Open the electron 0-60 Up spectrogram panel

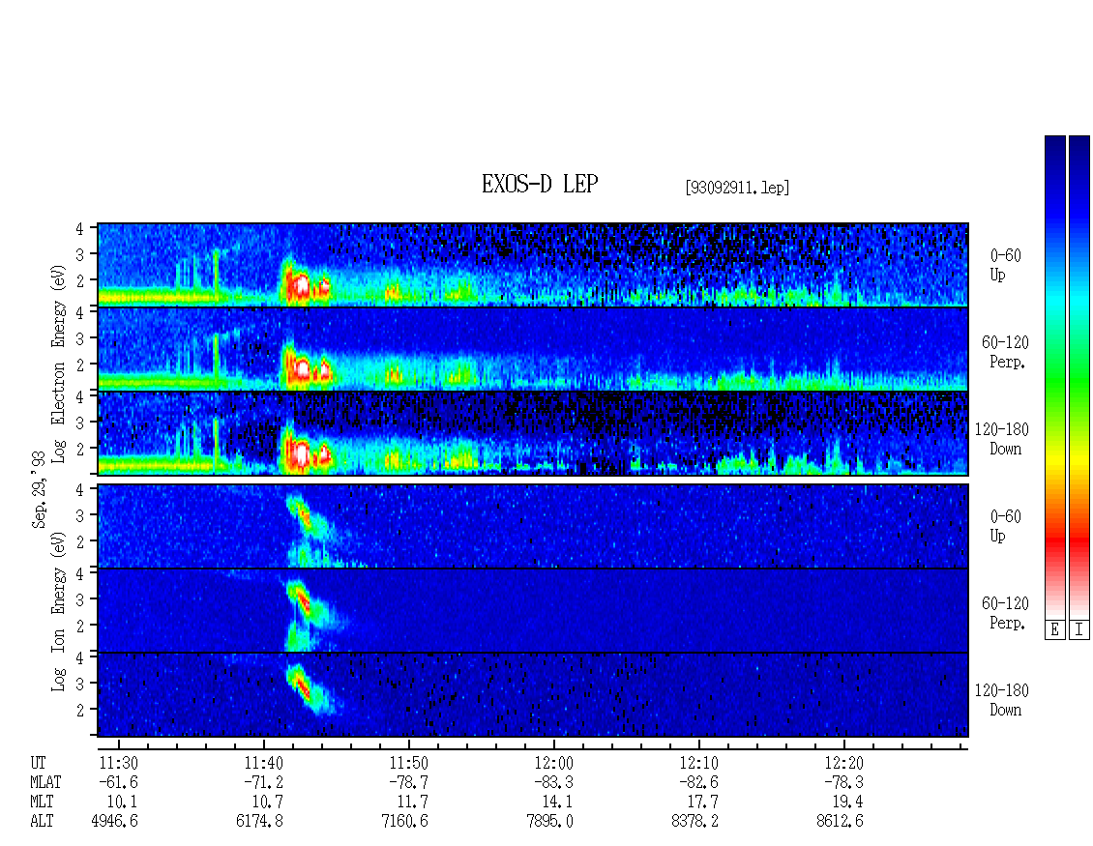pos(533,265)
